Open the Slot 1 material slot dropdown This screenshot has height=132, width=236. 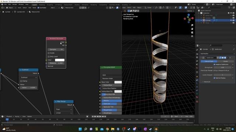pyautogui.click(x=55, y=8)
